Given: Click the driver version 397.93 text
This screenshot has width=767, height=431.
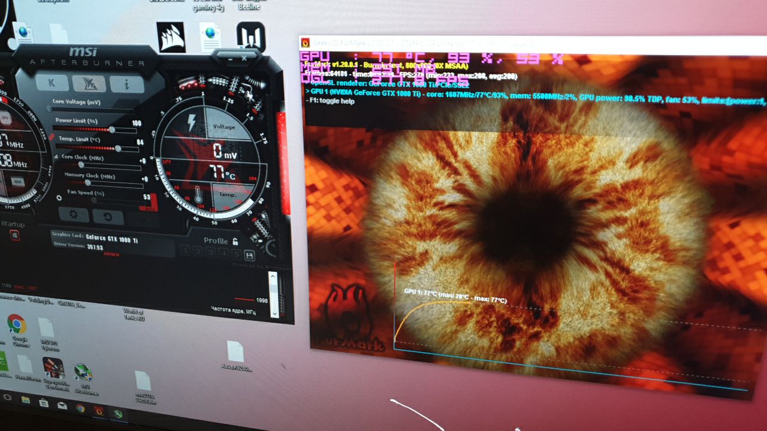Looking at the screenshot, I should coord(95,247).
